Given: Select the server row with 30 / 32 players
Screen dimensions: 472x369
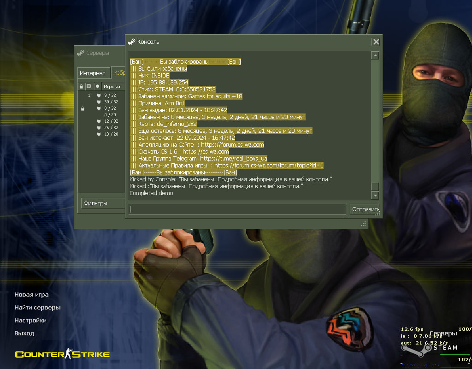Looking at the screenshot, I should [x=101, y=102].
